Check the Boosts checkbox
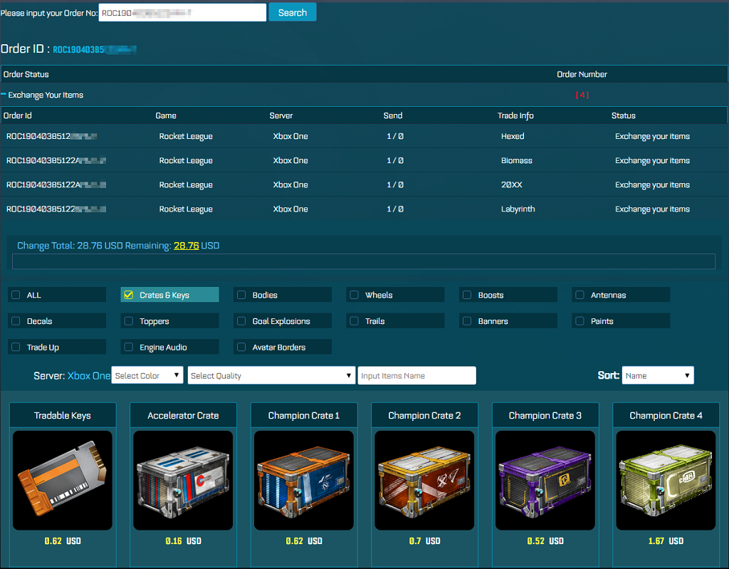This screenshot has width=729, height=569. click(x=467, y=295)
